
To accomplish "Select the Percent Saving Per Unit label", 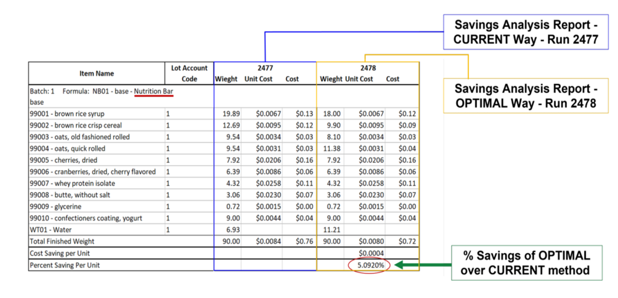I will [x=65, y=265].
